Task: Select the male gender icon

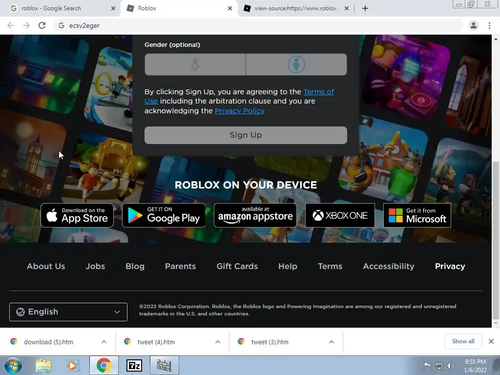Action: coord(296,64)
